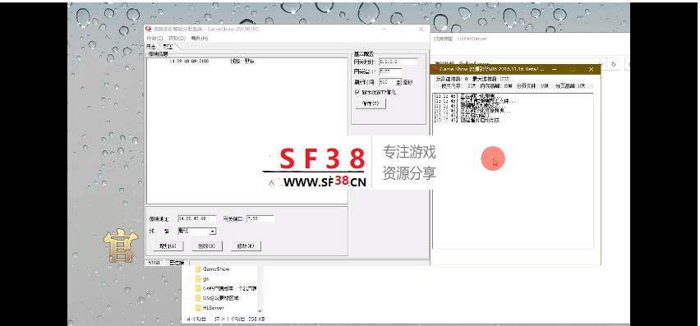This screenshot has width=700, height=326.
Task: Click the spinner arrows beside the 500 value
Action: pyautogui.click(x=398, y=82)
